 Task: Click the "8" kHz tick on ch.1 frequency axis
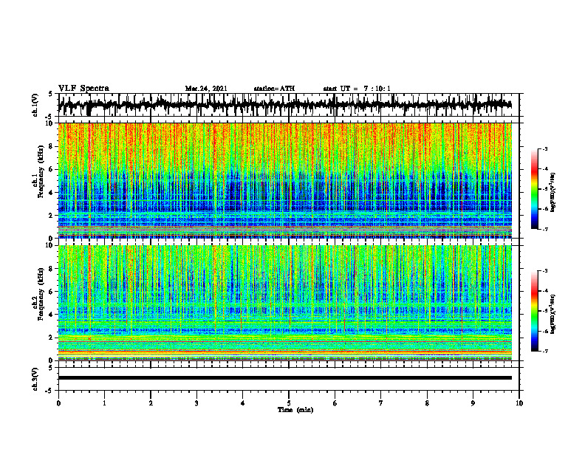pos(52,146)
